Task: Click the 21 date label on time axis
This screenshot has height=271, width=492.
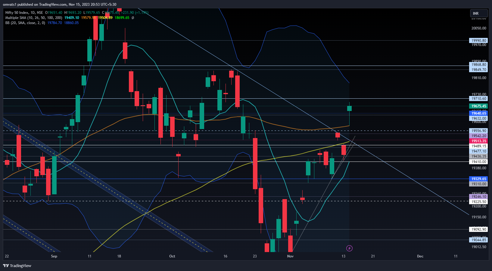Action: pyautogui.click(x=373, y=256)
